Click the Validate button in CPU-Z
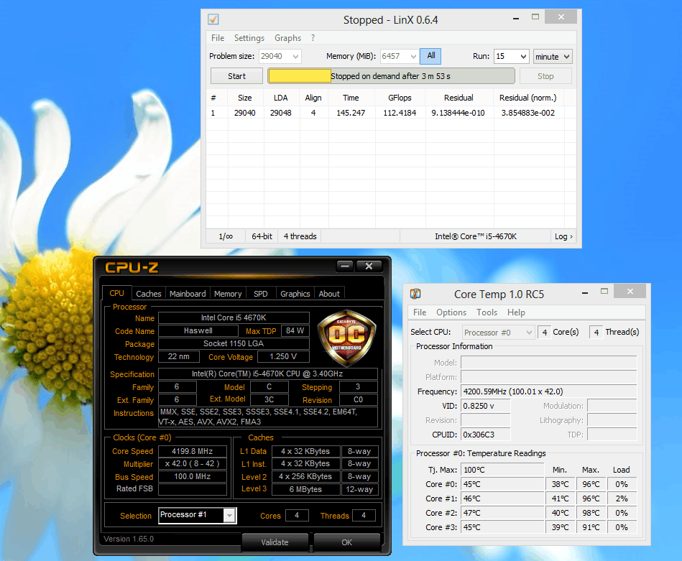 275,542
